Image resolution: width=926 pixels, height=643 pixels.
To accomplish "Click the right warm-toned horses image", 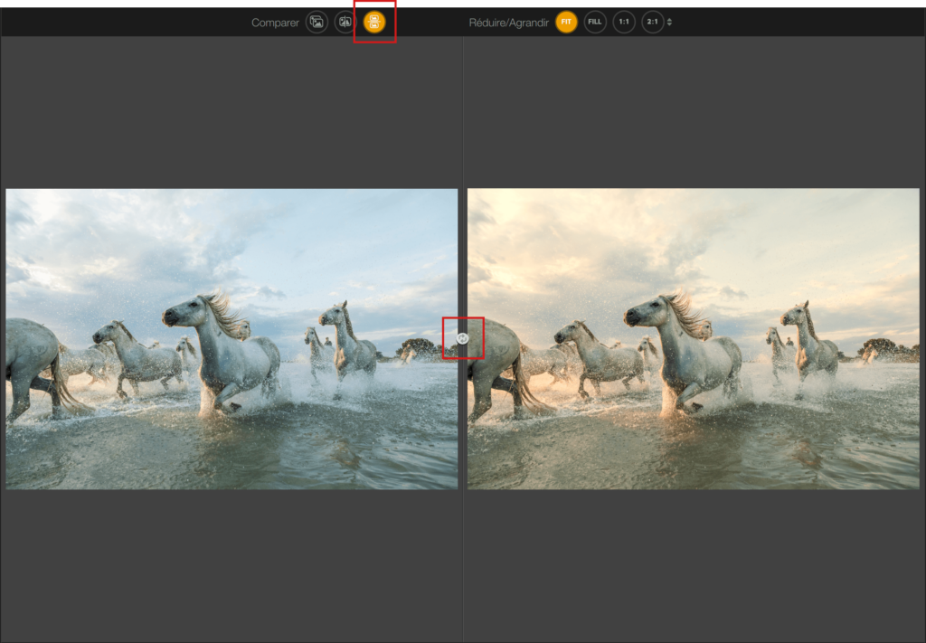I will (694, 339).
